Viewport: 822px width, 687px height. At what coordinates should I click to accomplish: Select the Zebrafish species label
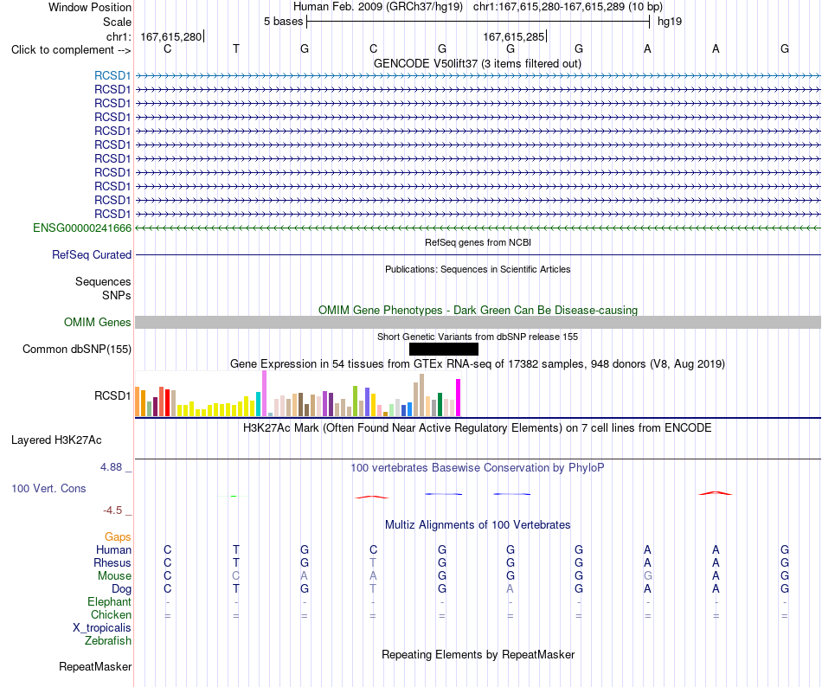point(108,640)
